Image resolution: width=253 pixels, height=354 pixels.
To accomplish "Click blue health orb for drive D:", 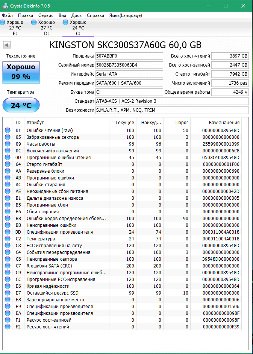I will pos(34,22).
